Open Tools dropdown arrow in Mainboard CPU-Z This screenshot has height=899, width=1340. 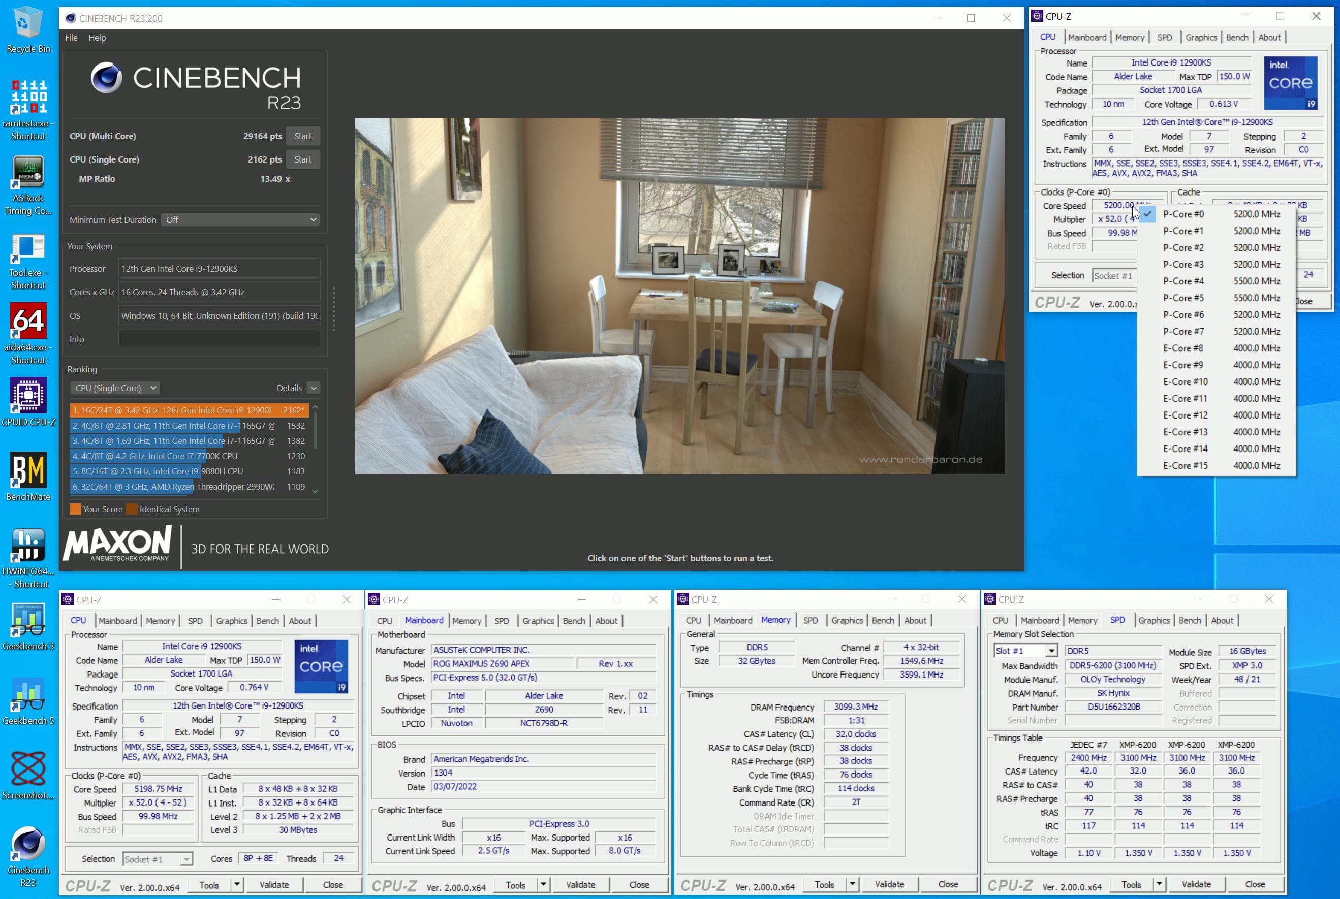coord(543,885)
